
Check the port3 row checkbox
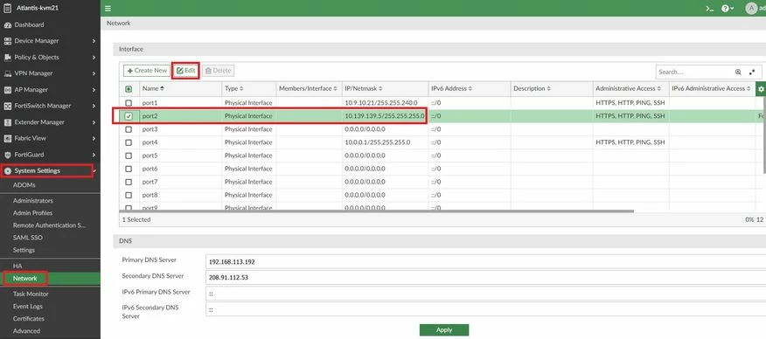click(129, 129)
